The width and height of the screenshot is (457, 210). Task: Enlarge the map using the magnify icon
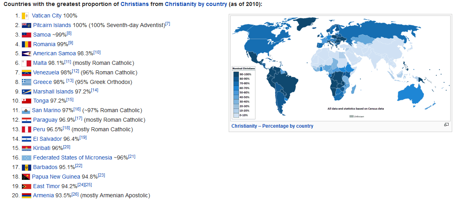click(446, 125)
